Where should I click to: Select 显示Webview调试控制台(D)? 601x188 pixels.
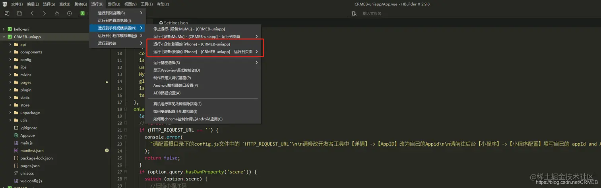click(x=204, y=70)
